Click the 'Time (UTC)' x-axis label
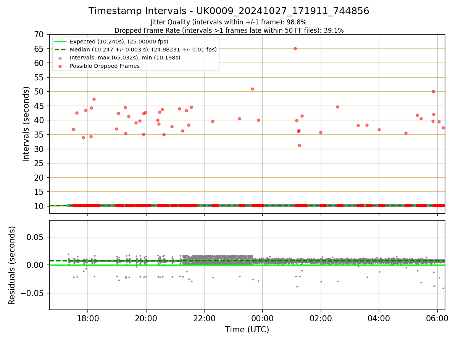The image size is (458, 343). click(247, 330)
